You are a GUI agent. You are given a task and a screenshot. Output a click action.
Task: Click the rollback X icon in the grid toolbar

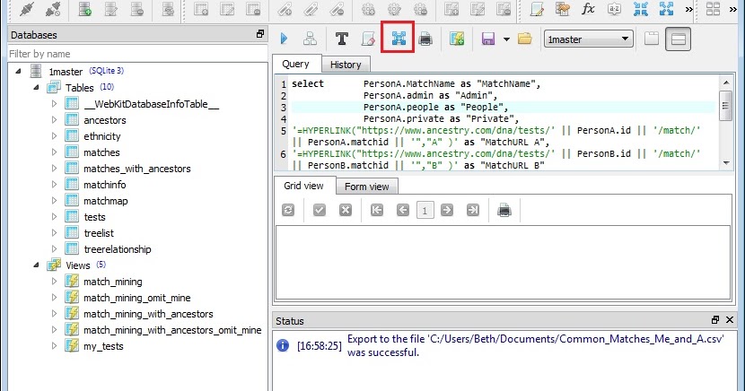(346, 210)
